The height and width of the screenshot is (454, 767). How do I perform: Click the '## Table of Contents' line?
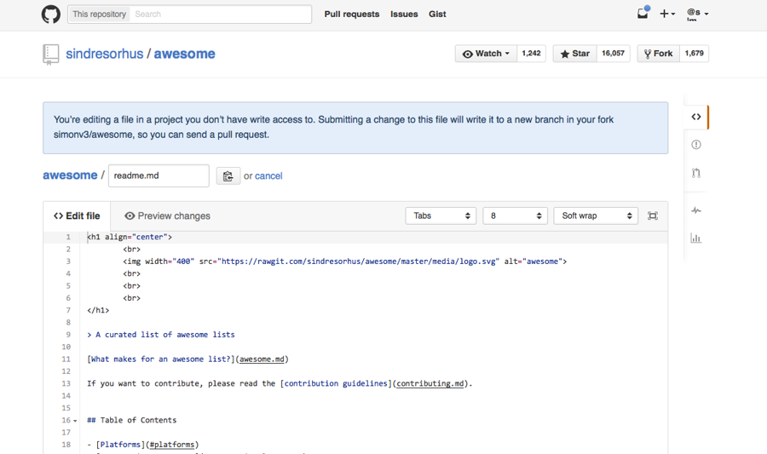coord(131,420)
